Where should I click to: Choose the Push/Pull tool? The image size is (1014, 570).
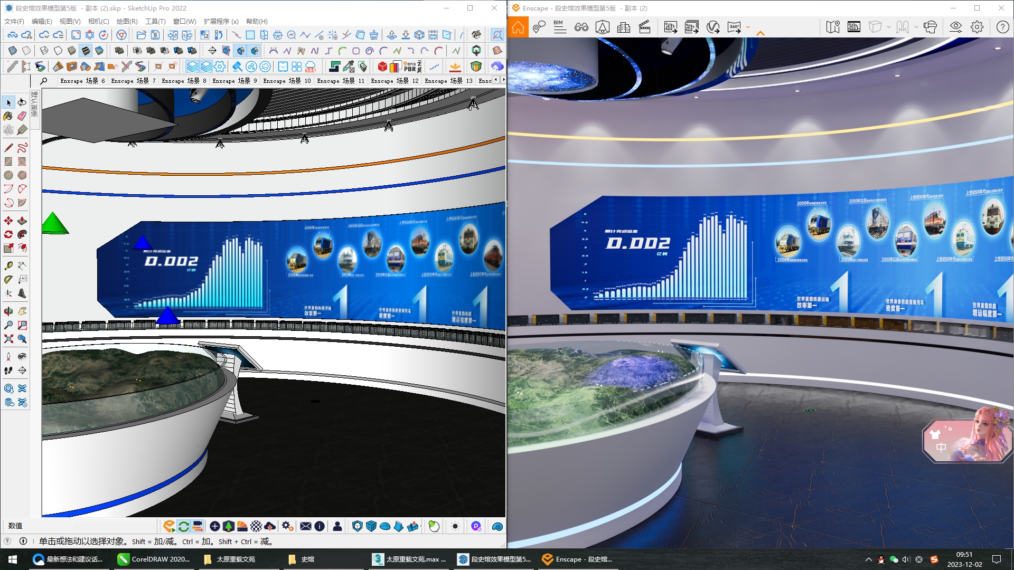pos(22,221)
